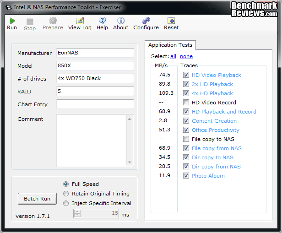Click the empty Chart Entry field
The height and width of the screenshot is (233, 282).
click(x=95, y=104)
